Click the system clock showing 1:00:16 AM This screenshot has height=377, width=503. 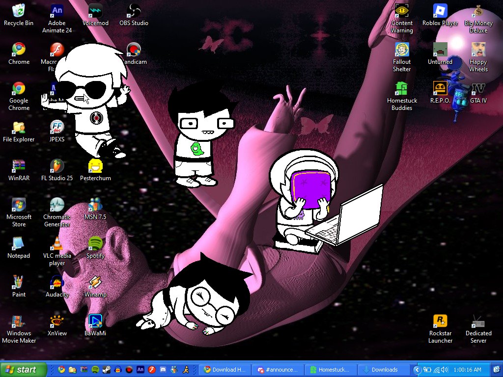467,370
